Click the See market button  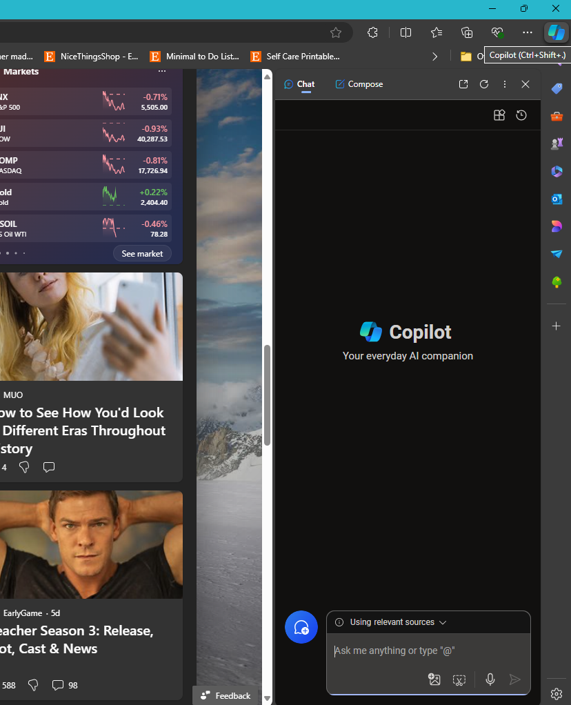tap(142, 254)
